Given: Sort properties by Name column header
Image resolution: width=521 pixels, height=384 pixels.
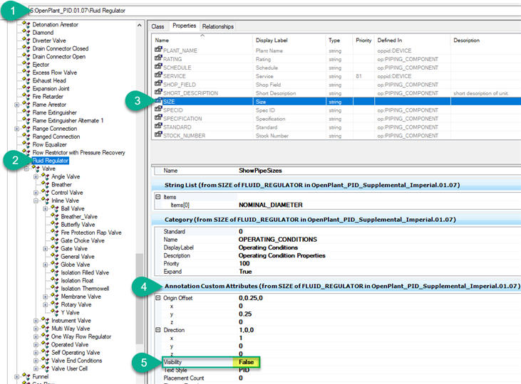Looking at the screenshot, I should click(x=202, y=40).
